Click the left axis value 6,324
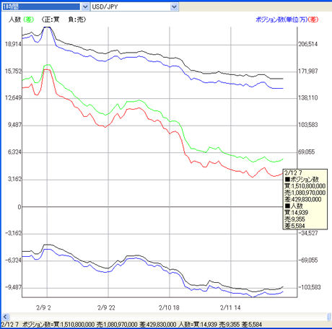The width and height of the screenshot is (332, 329). pyautogui.click(x=14, y=152)
